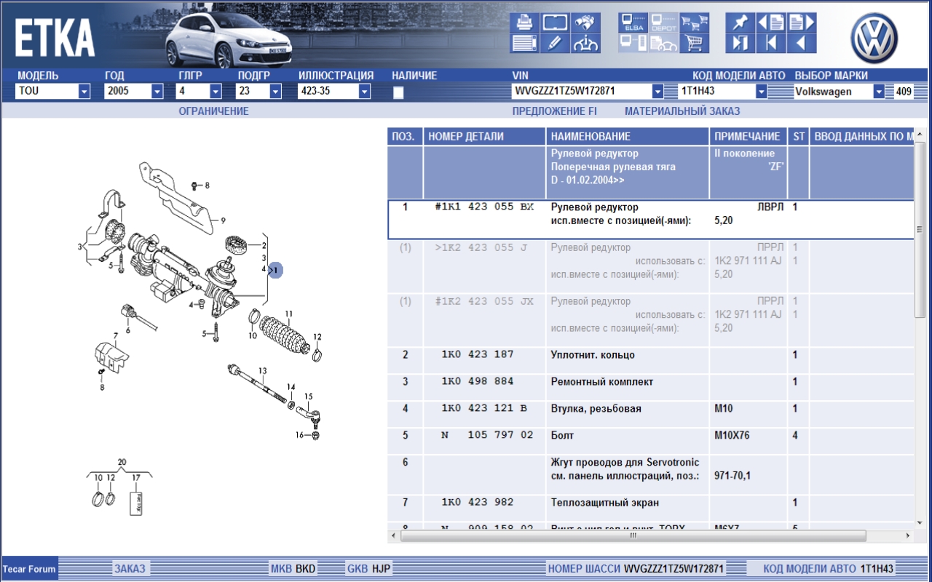Expand the ПОДГР dropdown showing 23

[x=275, y=92]
